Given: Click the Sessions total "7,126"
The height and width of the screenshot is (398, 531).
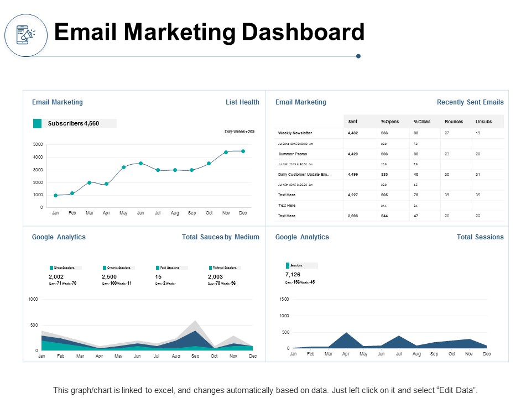Looking at the screenshot, I should point(293,275).
